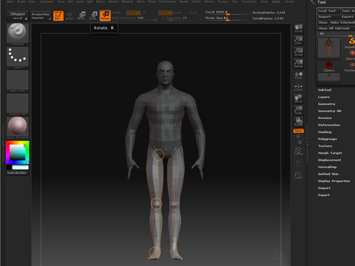Expand the Polygroups subpalette
This screenshot has width=355, height=266.
327,139
